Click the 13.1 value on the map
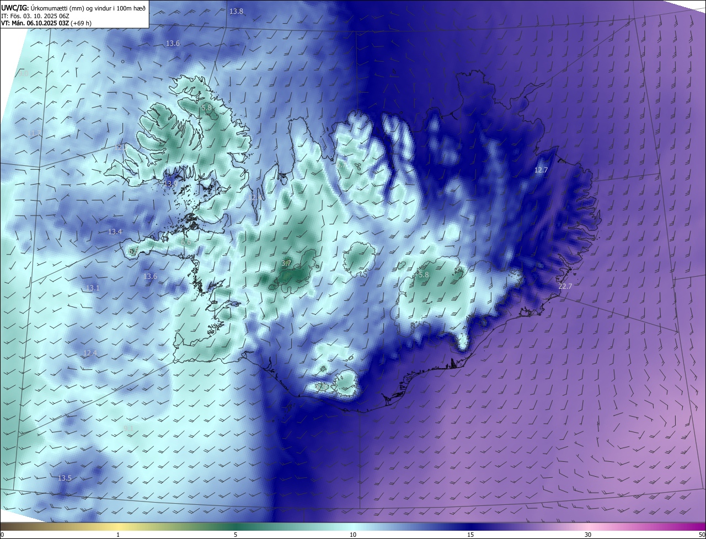706x539 pixels. coord(93,288)
